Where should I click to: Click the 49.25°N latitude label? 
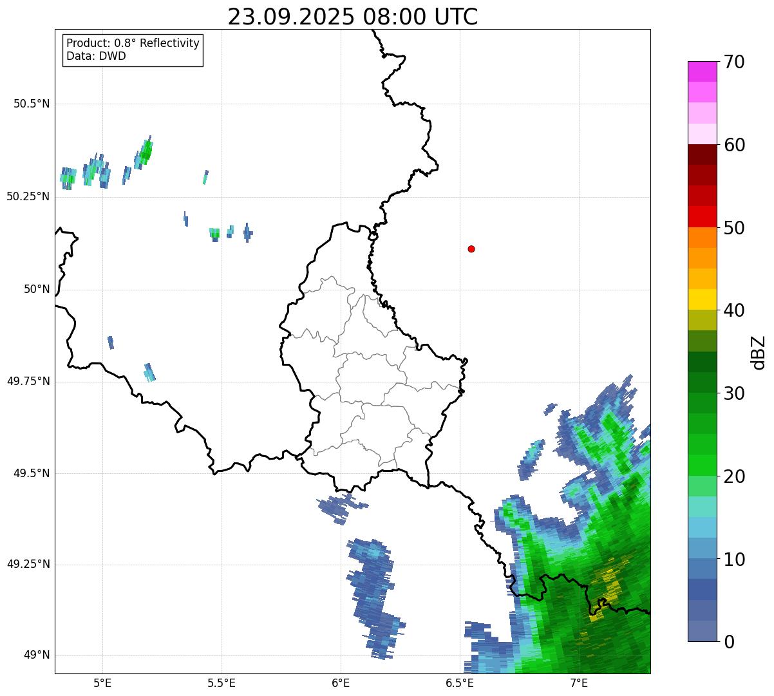pyautogui.click(x=28, y=565)
